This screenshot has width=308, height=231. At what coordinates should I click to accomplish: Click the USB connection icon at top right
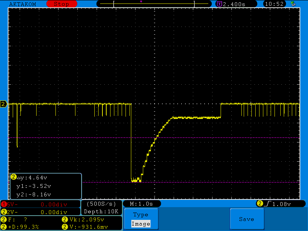pyautogui.click(x=293, y=4)
